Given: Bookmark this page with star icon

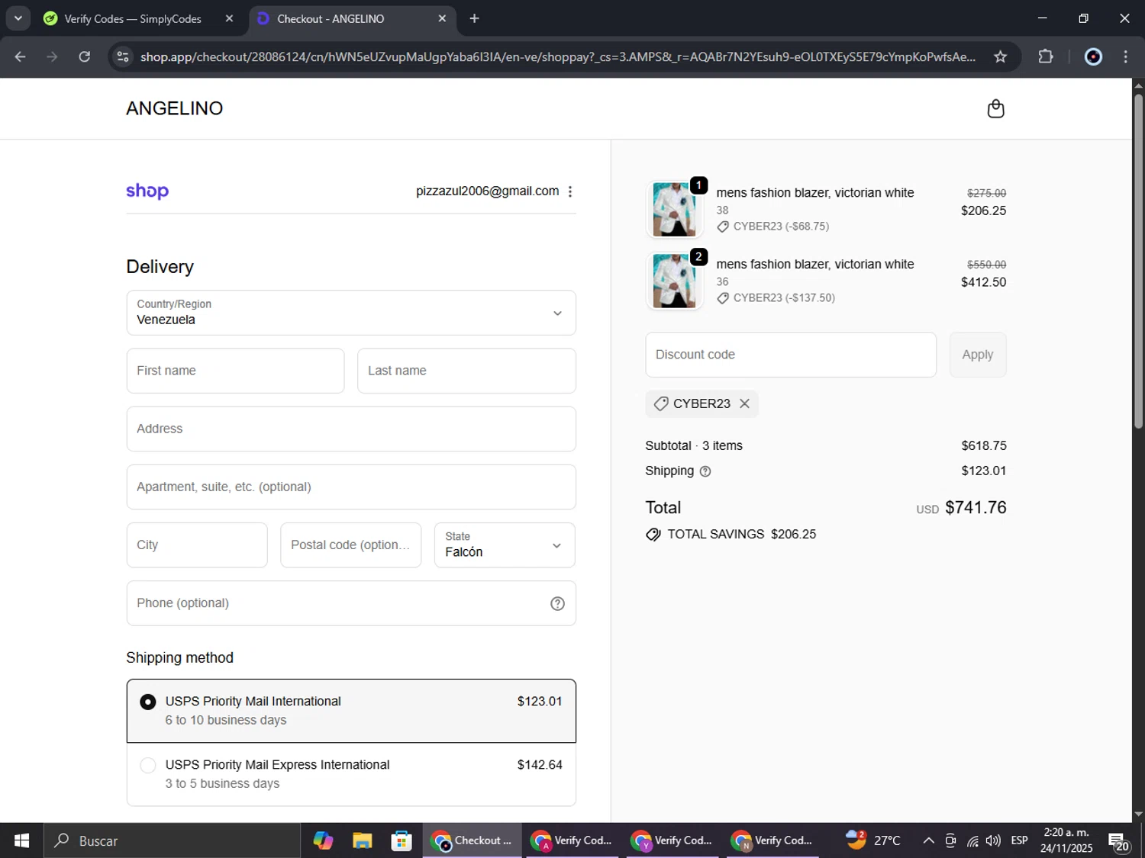Looking at the screenshot, I should coord(1000,56).
